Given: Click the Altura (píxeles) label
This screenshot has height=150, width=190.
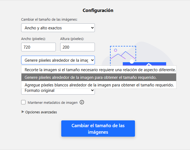Looking at the screenshot, I should tap(72, 39).
